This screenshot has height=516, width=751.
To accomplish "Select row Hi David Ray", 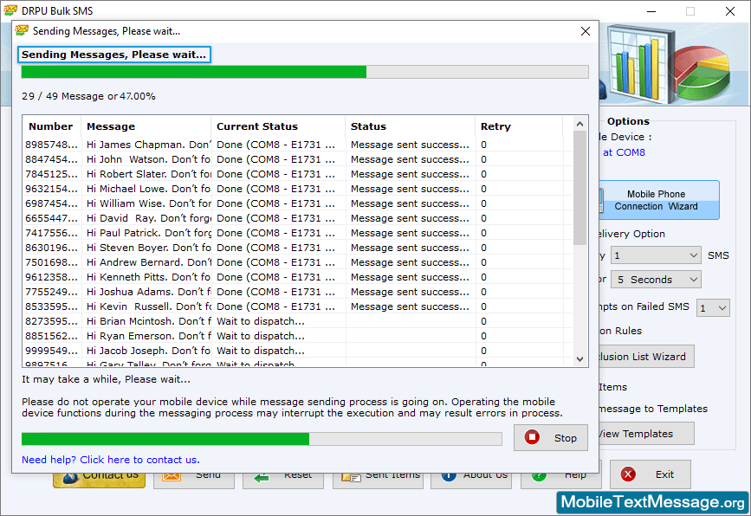I will [x=297, y=218].
